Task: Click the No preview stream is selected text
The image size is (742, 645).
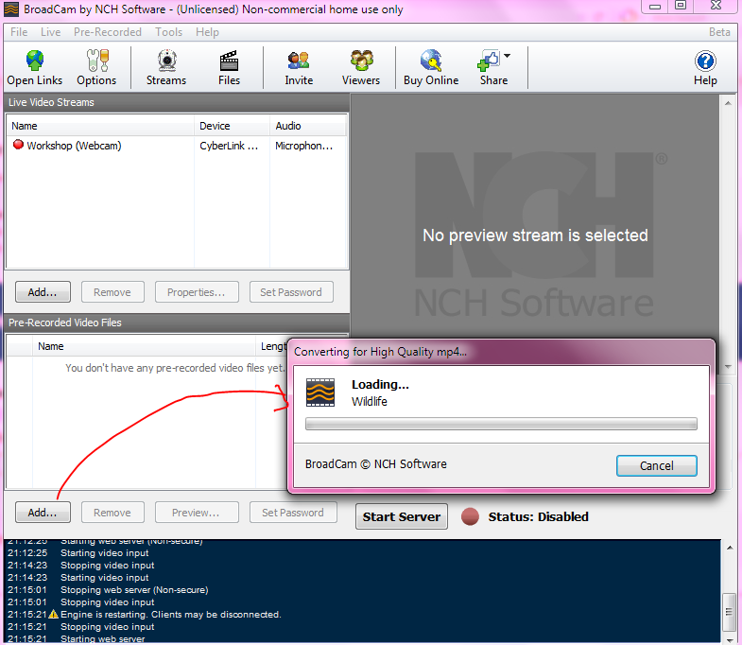Action: click(535, 235)
